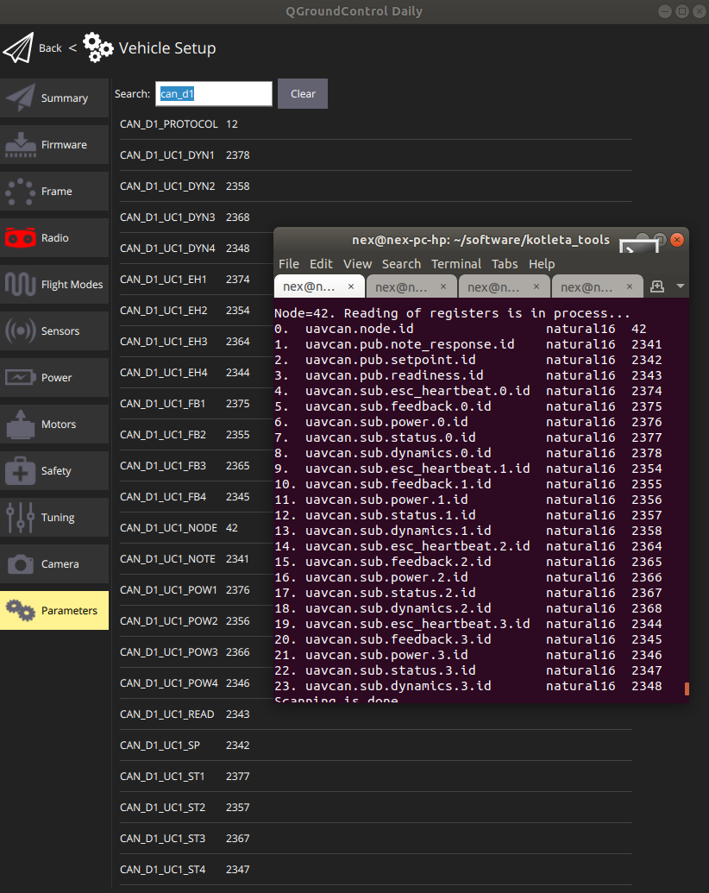709x893 pixels.
Task: Click the terminal scrollbar thumb
Action: (687, 689)
